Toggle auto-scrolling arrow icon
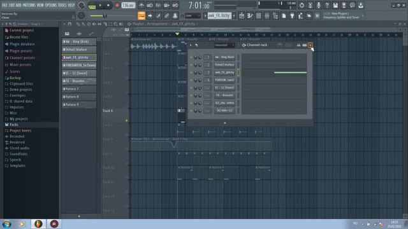Screen dimensions: 408x229 pyautogui.click(x=150, y=16)
